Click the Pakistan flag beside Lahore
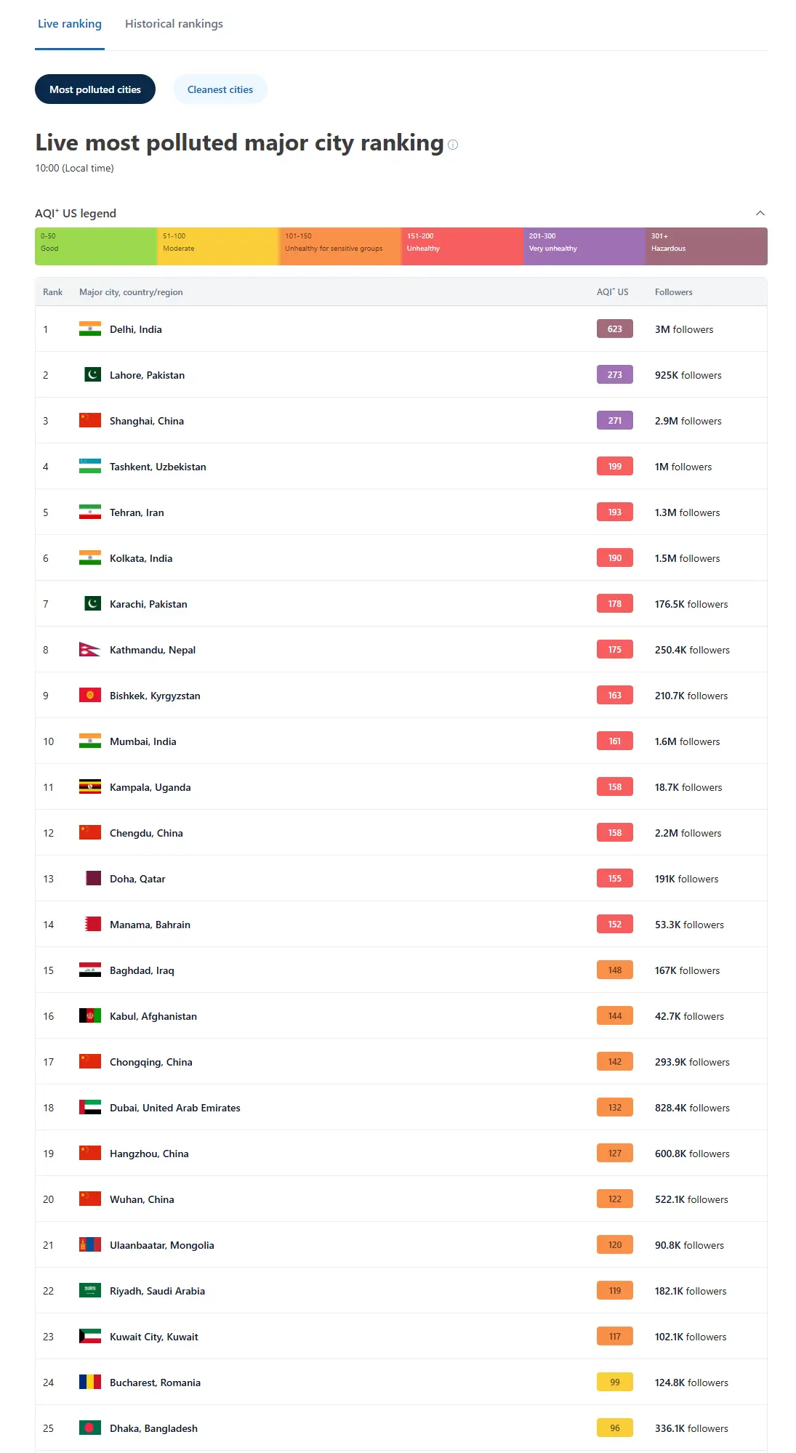The height and width of the screenshot is (1453, 796). click(x=92, y=375)
